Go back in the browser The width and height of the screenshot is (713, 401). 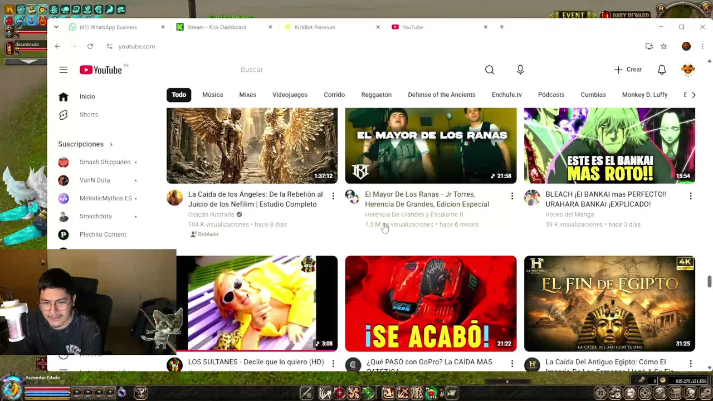(57, 46)
